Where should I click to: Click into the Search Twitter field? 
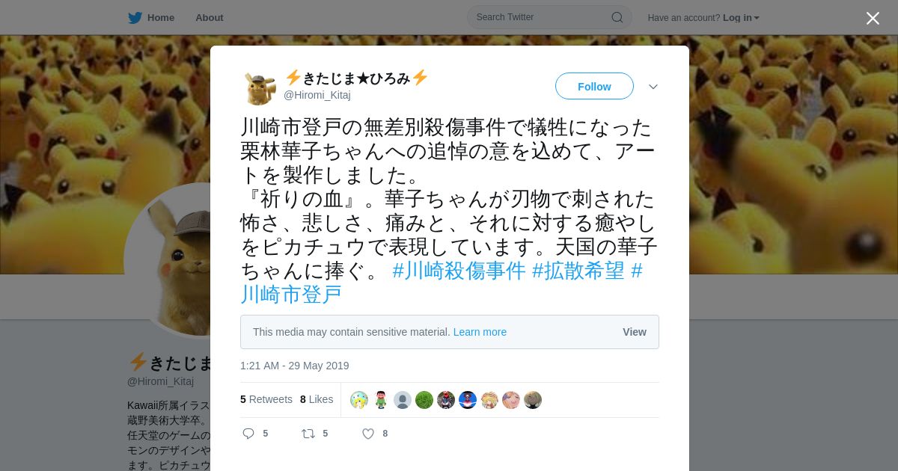[549, 17]
